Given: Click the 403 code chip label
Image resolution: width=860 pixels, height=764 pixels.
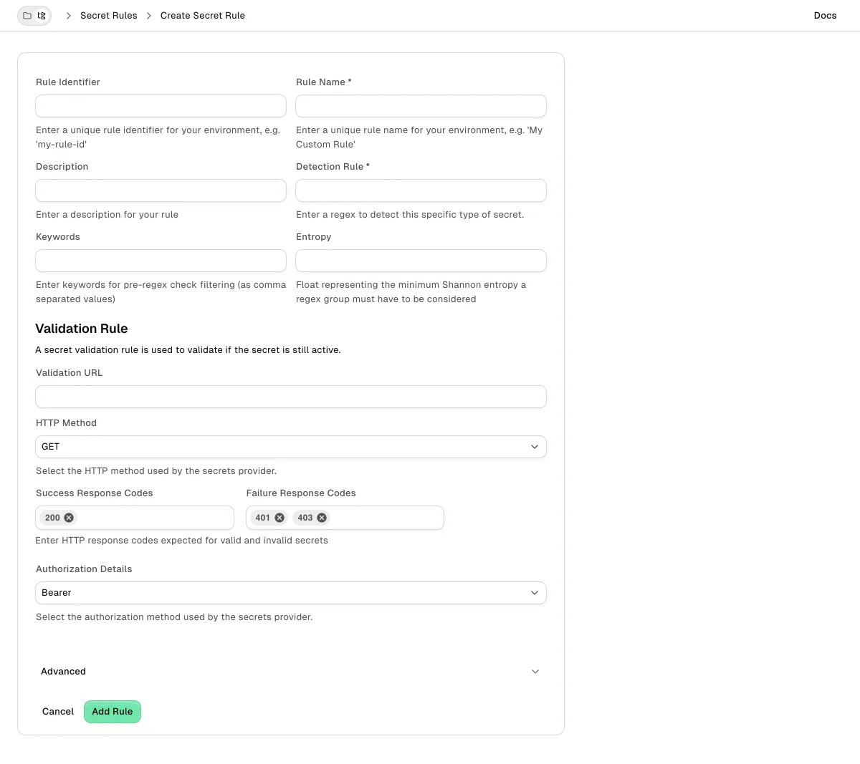Looking at the screenshot, I should click(305, 518).
